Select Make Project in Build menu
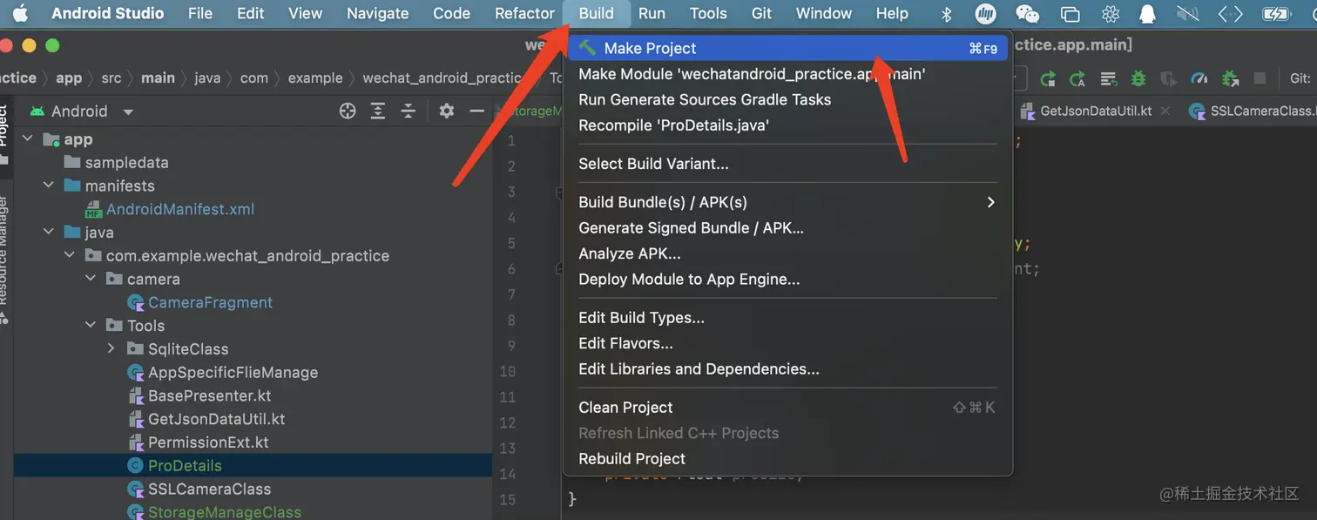 [650, 48]
